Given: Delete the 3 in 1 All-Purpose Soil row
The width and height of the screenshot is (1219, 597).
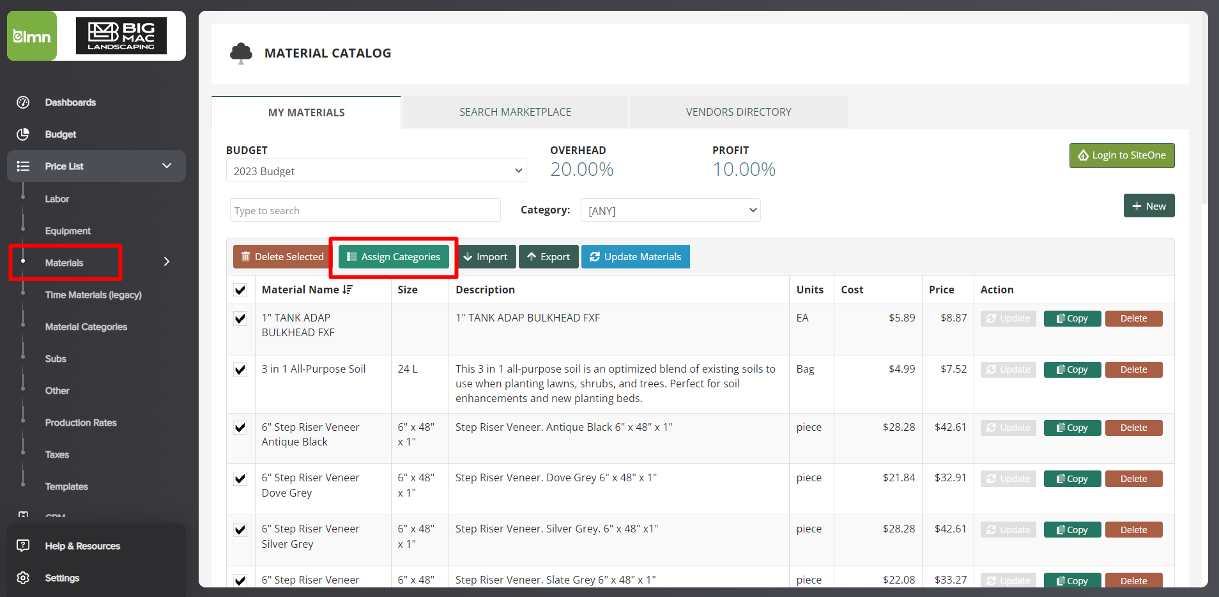Looking at the screenshot, I should tap(1133, 369).
